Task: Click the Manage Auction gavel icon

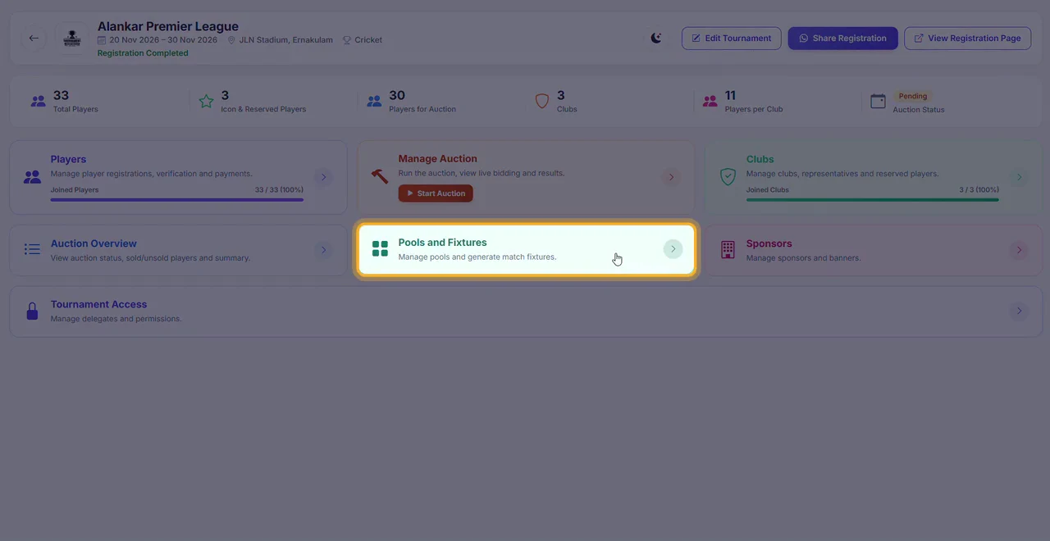Action: pyautogui.click(x=380, y=176)
